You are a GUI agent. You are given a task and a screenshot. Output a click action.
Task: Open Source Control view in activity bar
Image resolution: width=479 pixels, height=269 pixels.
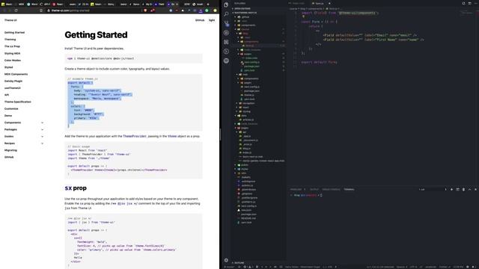click(x=226, y=23)
